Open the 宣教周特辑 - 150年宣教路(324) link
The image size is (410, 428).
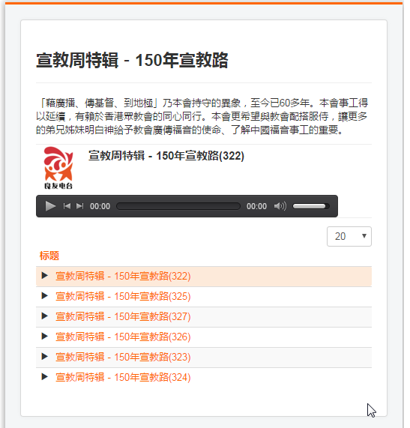123,378
